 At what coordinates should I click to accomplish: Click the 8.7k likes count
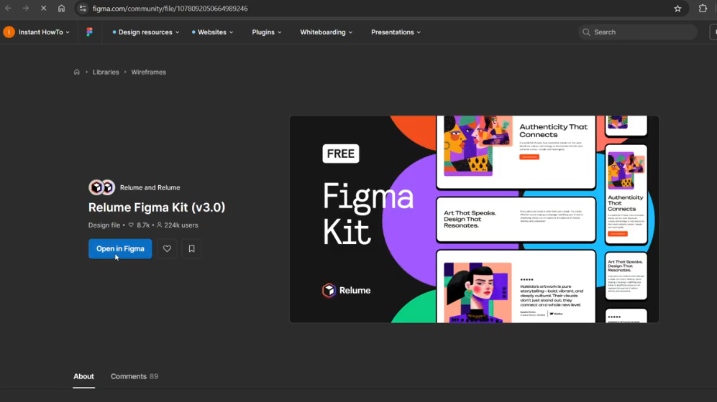click(x=139, y=225)
